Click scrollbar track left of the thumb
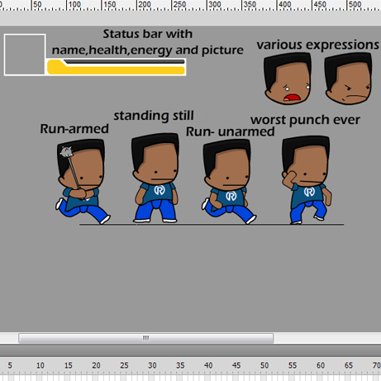 [9, 338]
